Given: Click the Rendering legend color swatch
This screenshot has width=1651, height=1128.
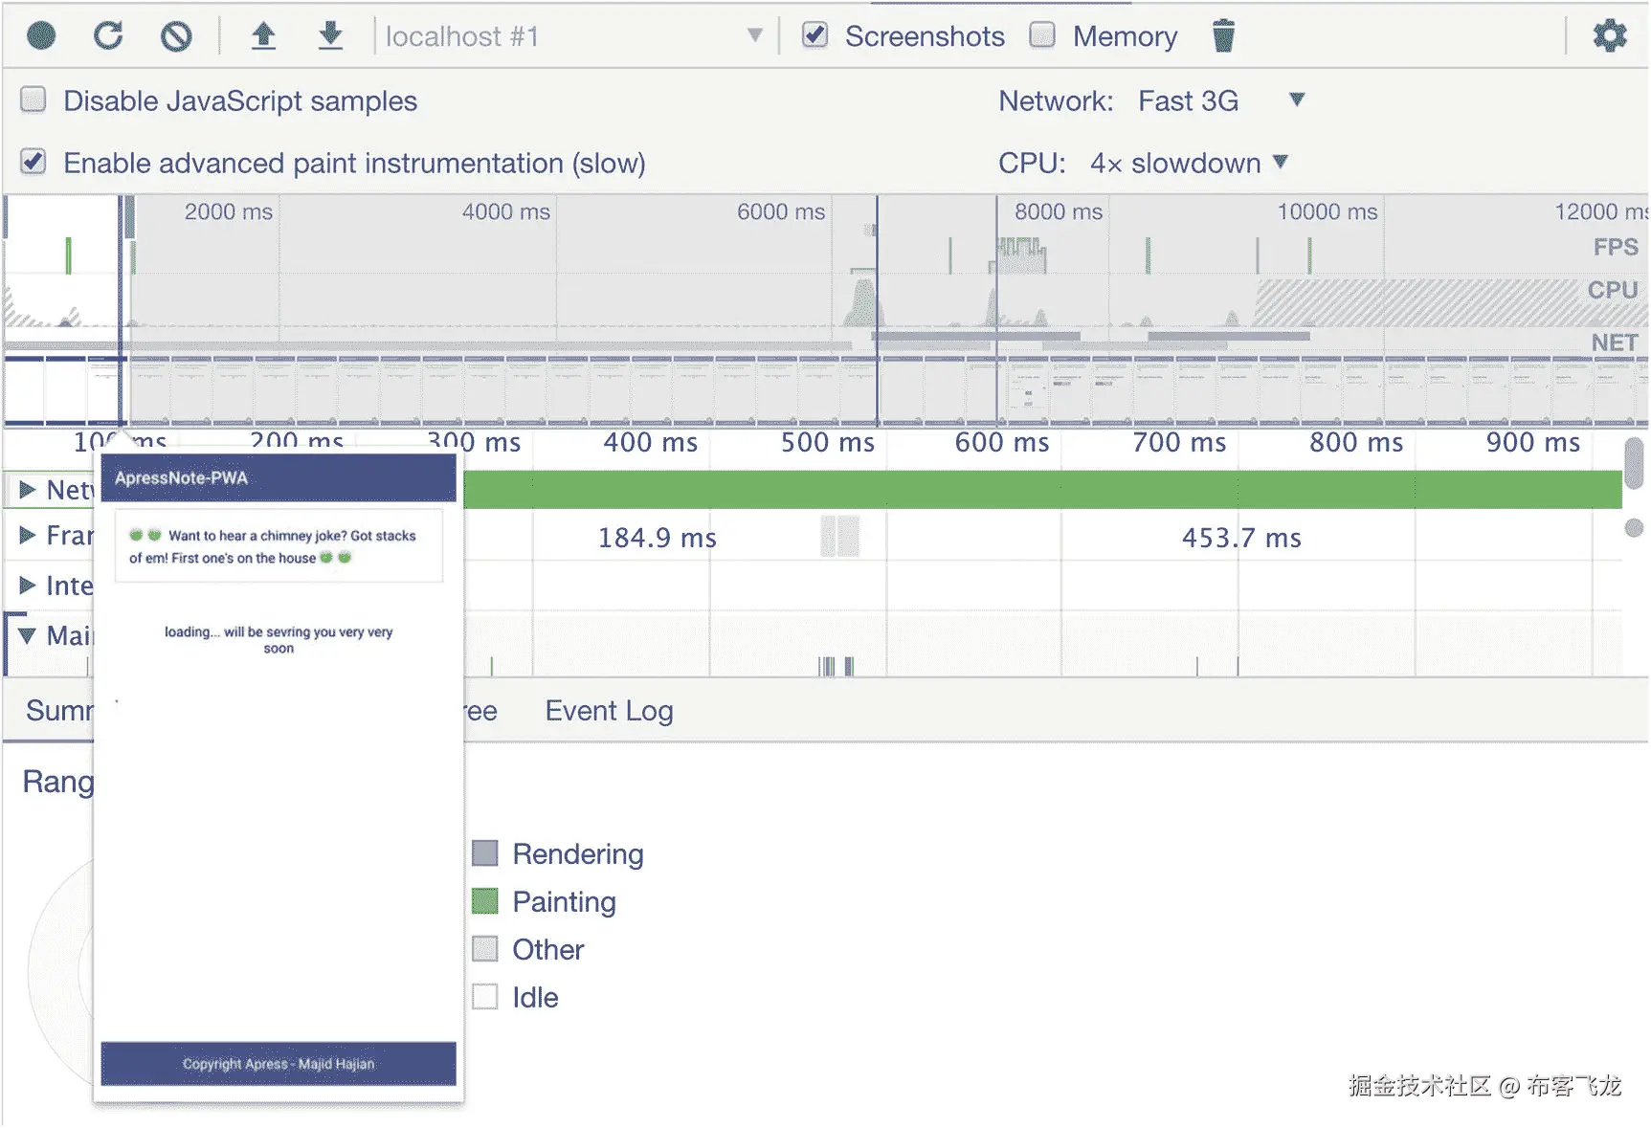Looking at the screenshot, I should tap(485, 853).
